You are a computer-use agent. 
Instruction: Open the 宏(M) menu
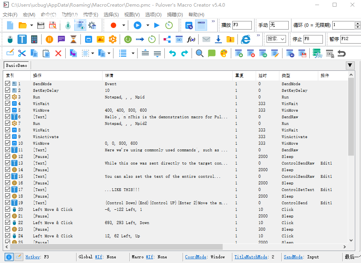[x=29, y=15]
